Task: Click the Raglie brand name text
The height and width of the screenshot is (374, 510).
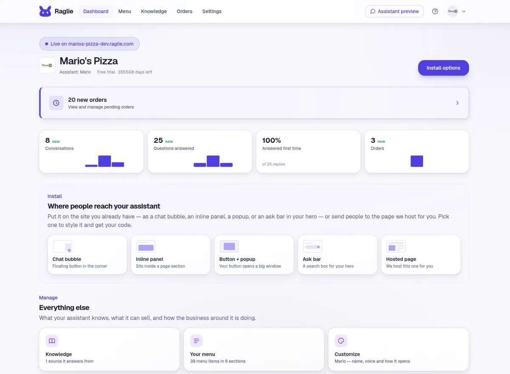Action: (64, 11)
